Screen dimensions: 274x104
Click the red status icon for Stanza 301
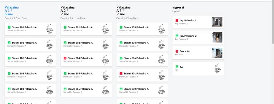coord(121,73)
